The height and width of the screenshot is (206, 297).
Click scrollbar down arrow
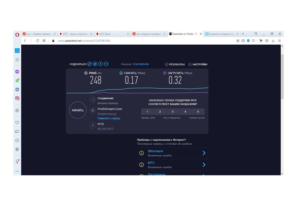click(282, 174)
